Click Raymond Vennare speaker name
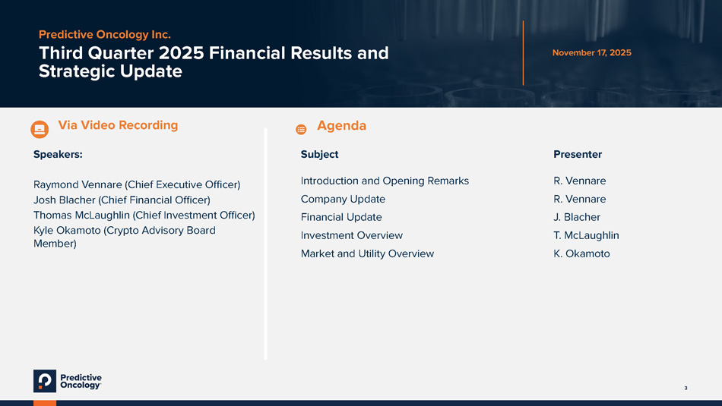This screenshot has width=722, height=406. pos(137,184)
